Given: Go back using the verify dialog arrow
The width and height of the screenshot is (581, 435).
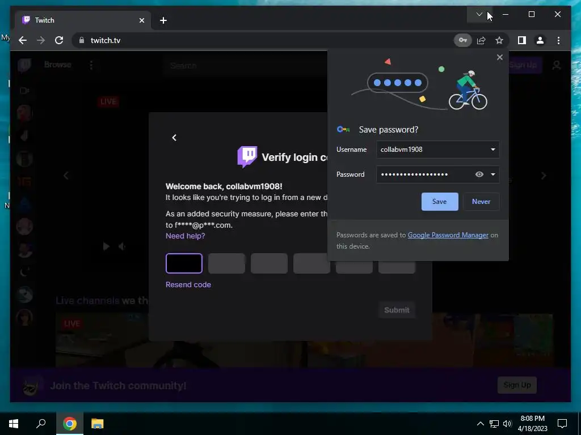Looking at the screenshot, I should click(174, 138).
